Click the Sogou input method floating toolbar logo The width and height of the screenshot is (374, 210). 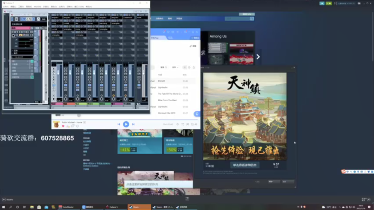[x=343, y=171]
